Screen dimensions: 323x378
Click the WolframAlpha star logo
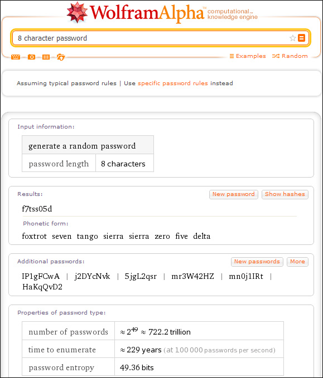coord(77,12)
